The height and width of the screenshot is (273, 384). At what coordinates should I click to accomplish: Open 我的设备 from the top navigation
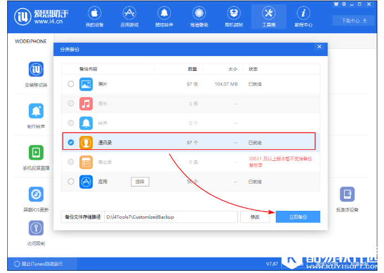pyautogui.click(x=94, y=17)
